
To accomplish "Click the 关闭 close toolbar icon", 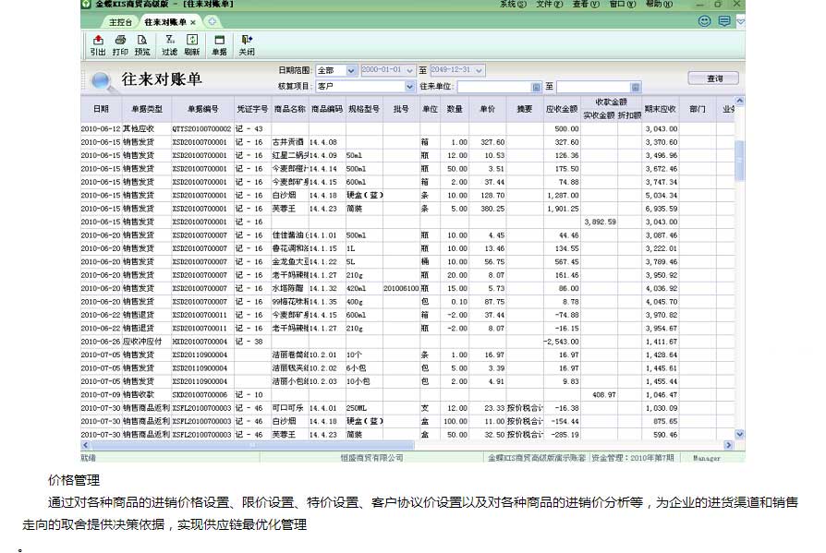I will [247, 45].
